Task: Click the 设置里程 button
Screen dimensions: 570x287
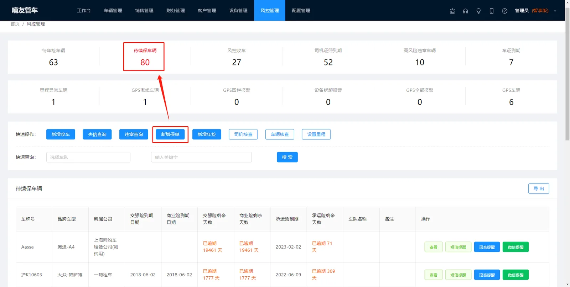Action: pos(316,134)
